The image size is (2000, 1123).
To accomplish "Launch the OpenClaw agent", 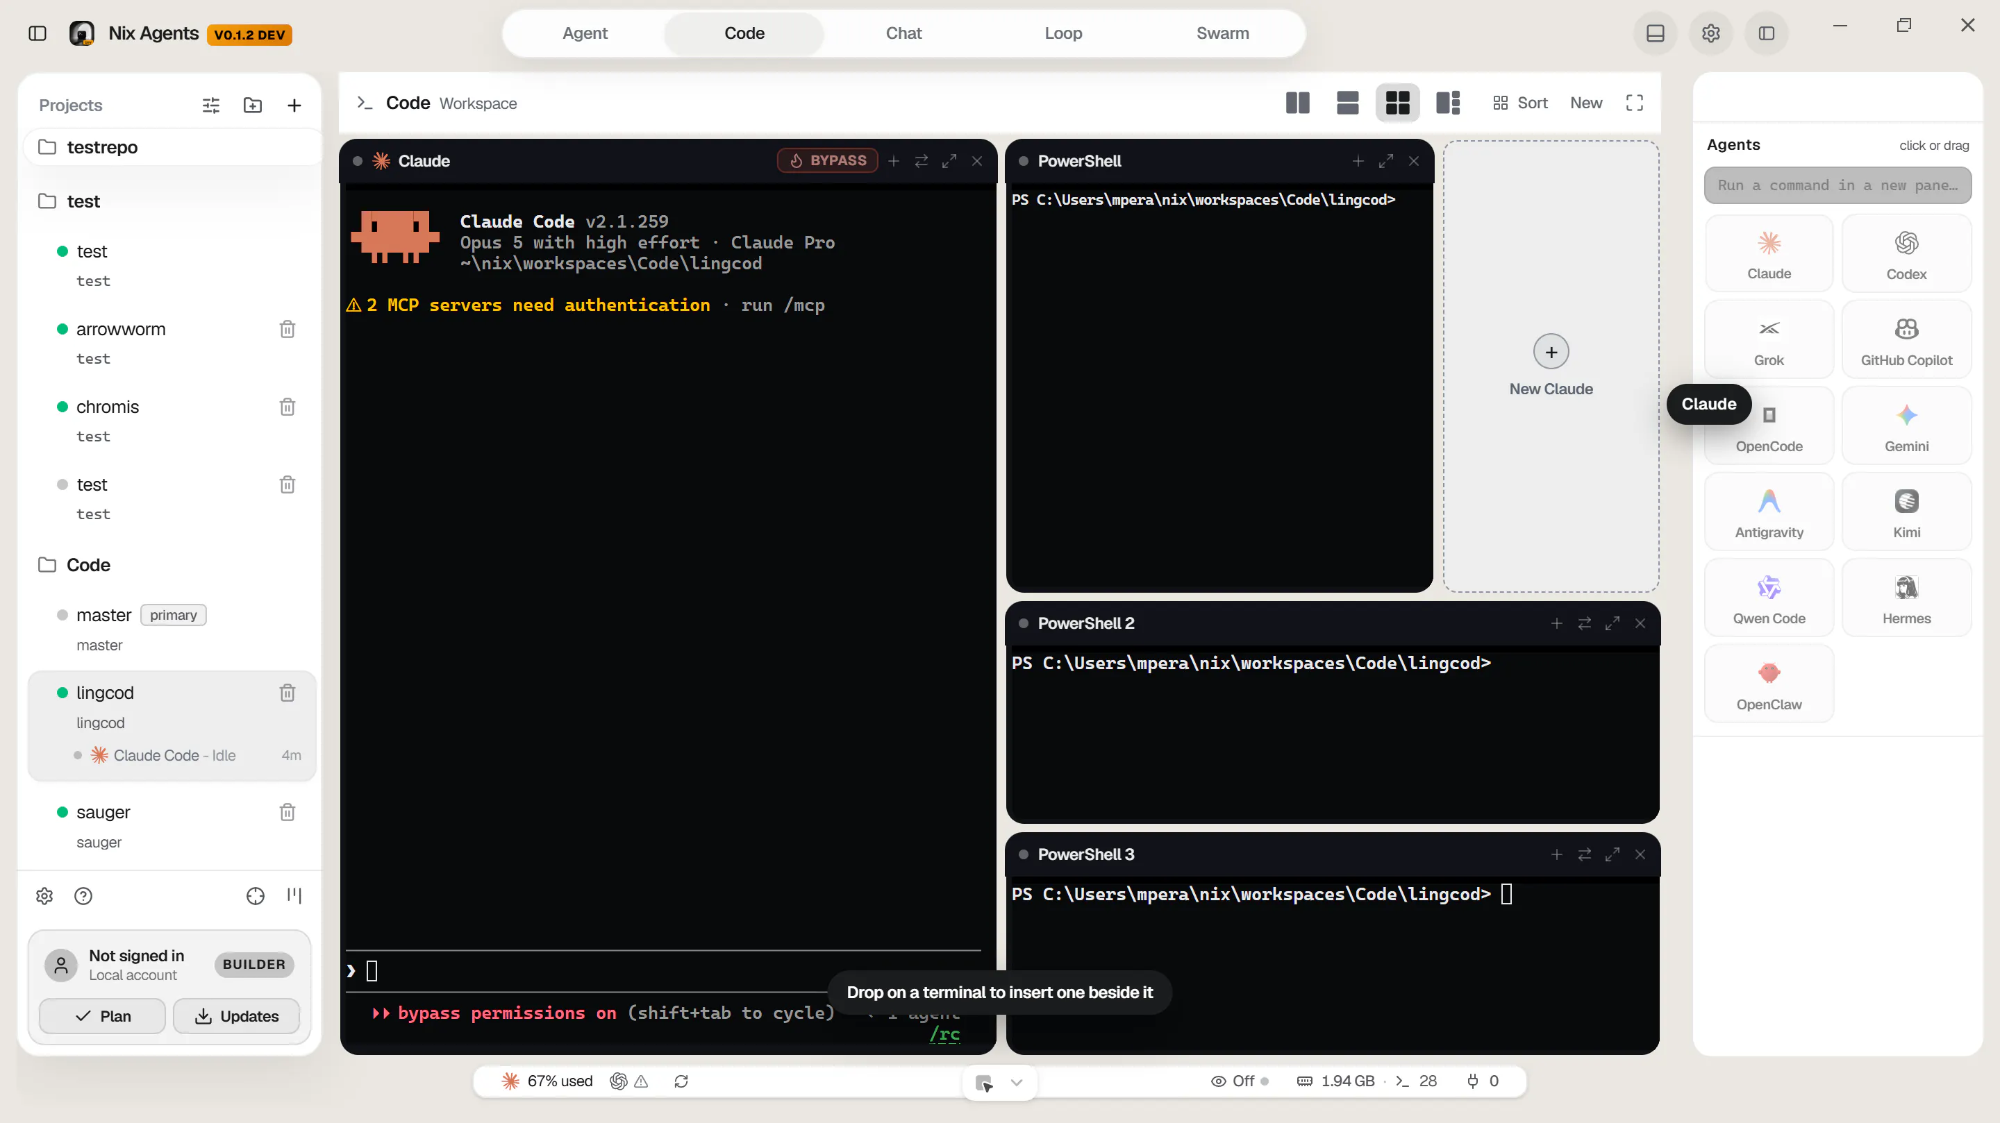I will 1769,684.
